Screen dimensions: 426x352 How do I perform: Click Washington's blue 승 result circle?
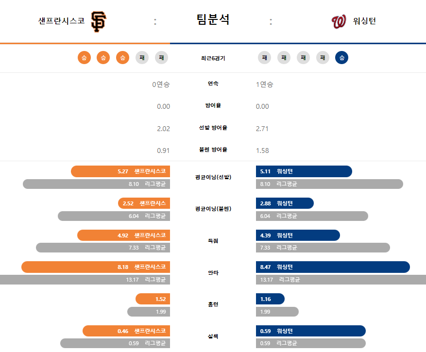coord(342,58)
